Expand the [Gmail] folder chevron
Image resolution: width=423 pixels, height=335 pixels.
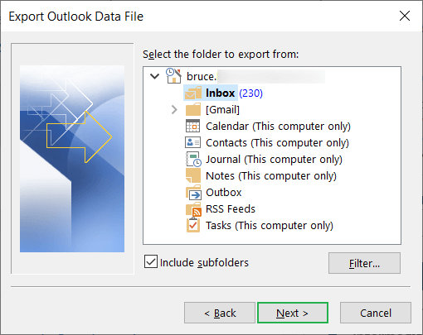[x=174, y=109]
